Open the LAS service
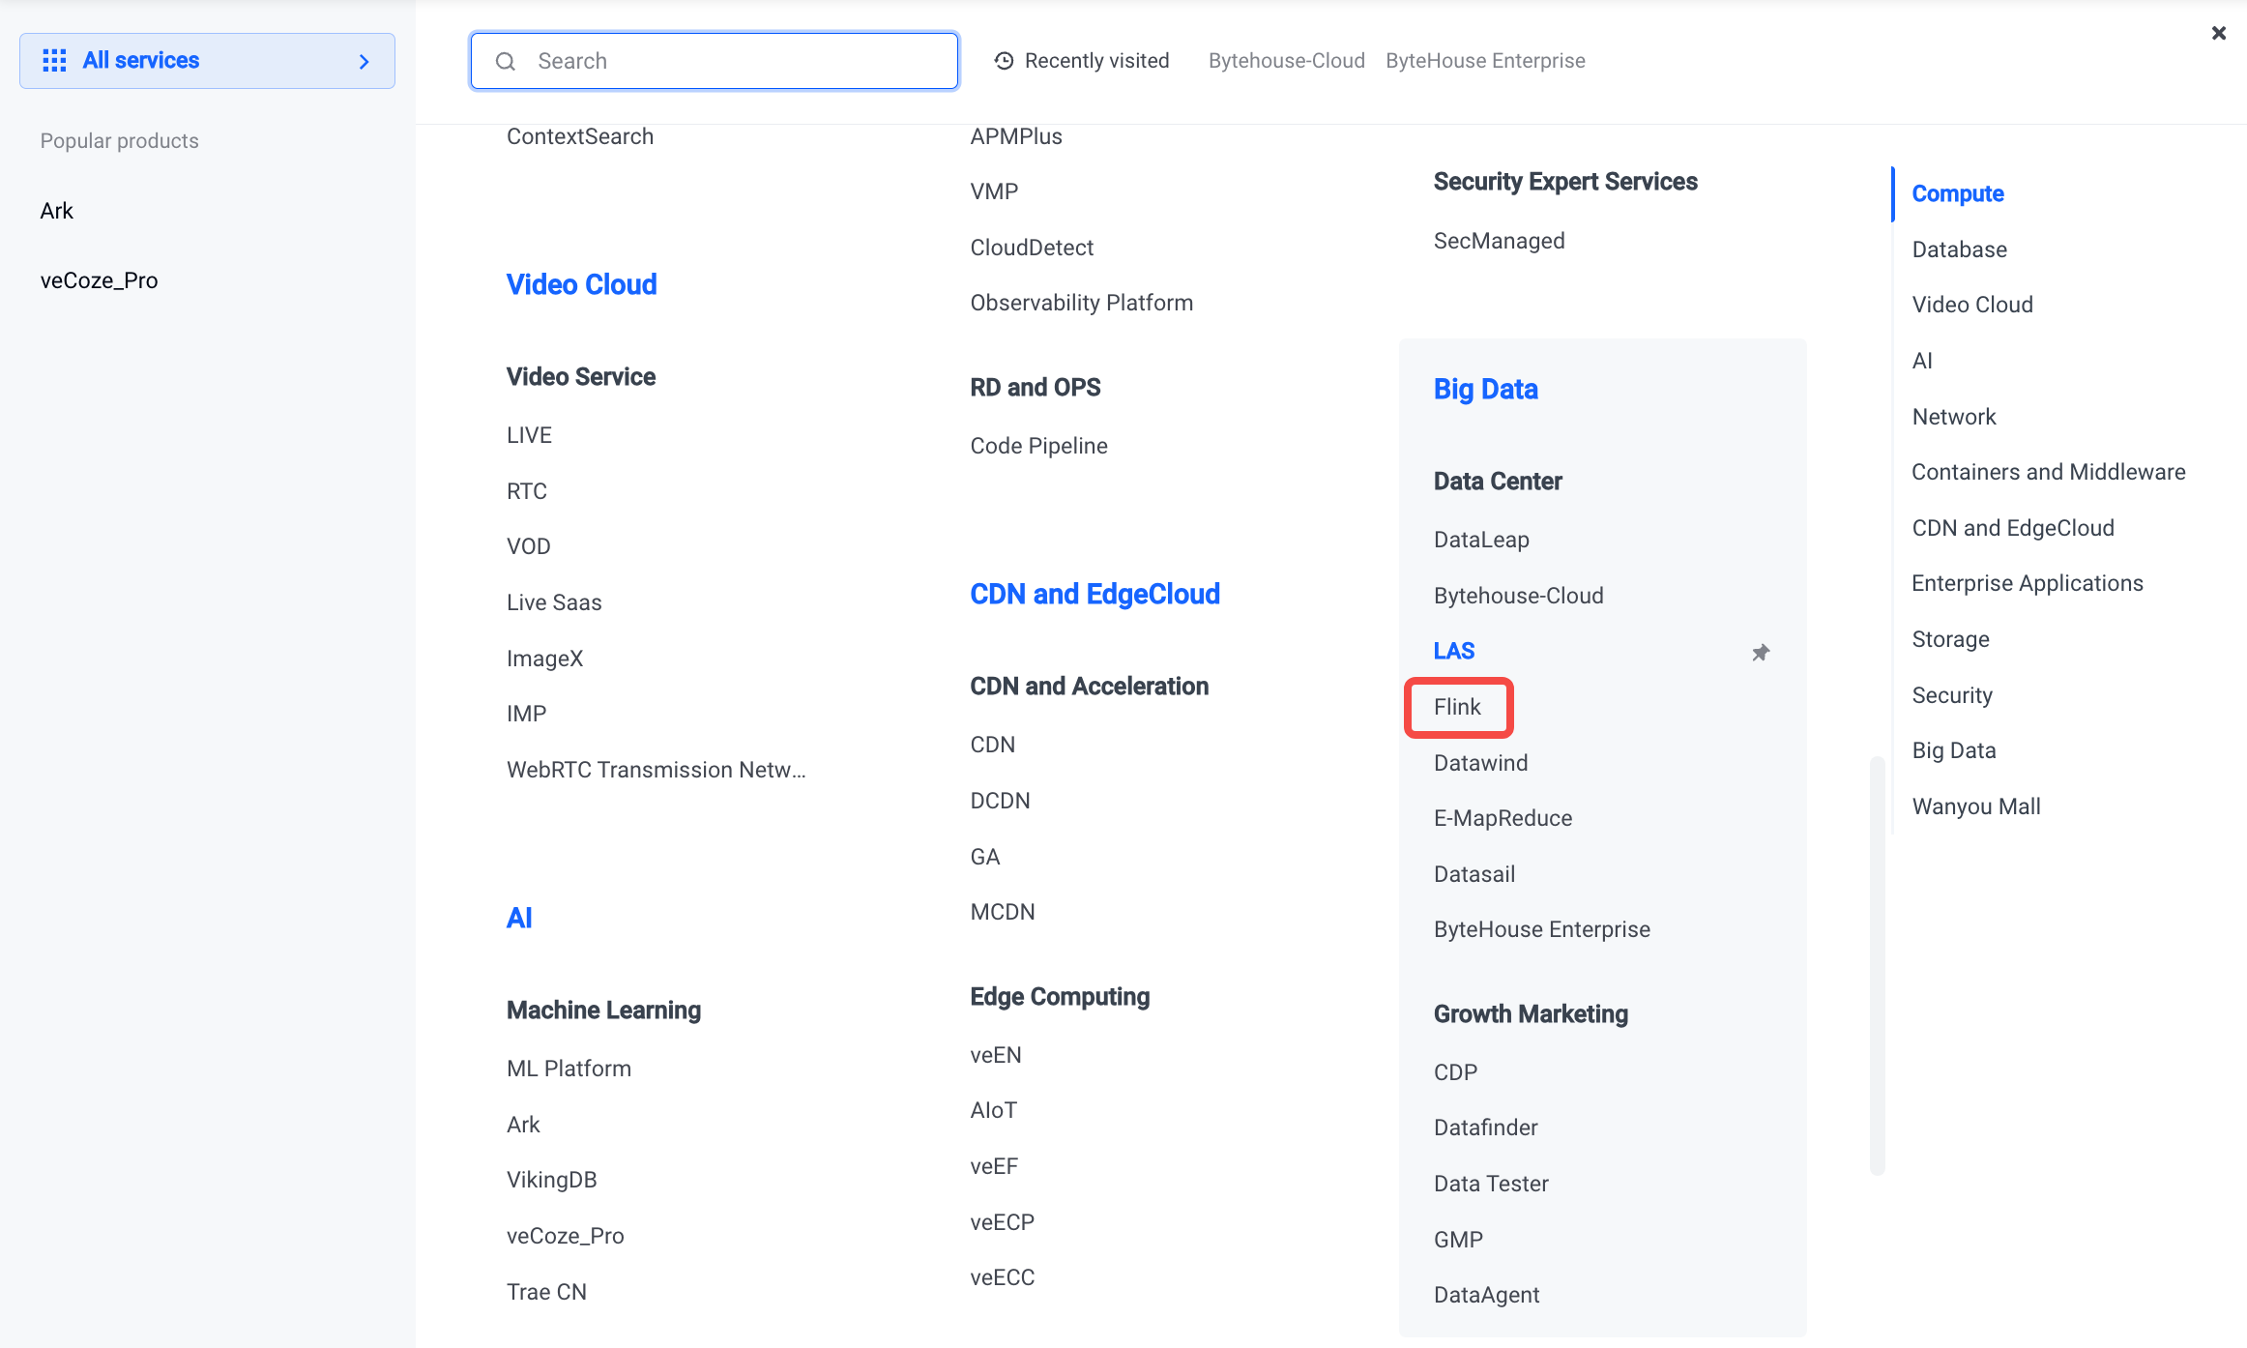This screenshot has width=2247, height=1348. click(x=1454, y=651)
